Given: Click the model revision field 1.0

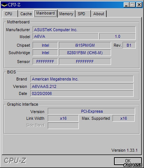Looking at the screenshot, I should [x=117, y=36].
